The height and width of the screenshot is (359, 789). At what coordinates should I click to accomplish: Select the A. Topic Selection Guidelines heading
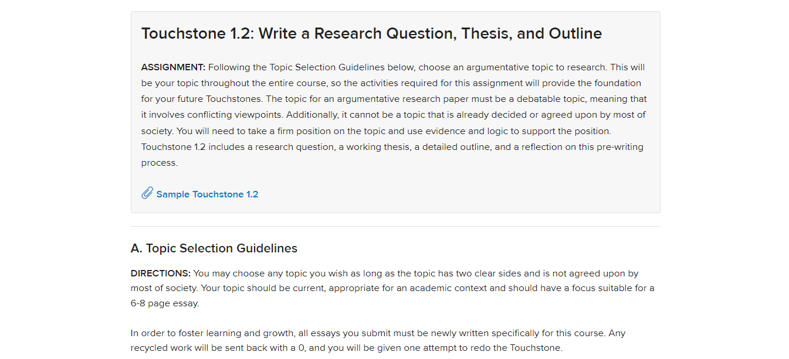[214, 248]
